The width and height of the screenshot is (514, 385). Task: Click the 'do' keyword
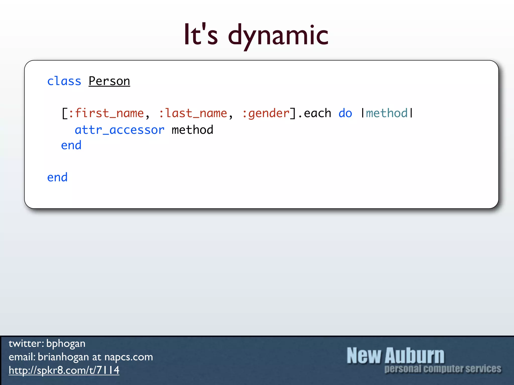tap(345, 113)
